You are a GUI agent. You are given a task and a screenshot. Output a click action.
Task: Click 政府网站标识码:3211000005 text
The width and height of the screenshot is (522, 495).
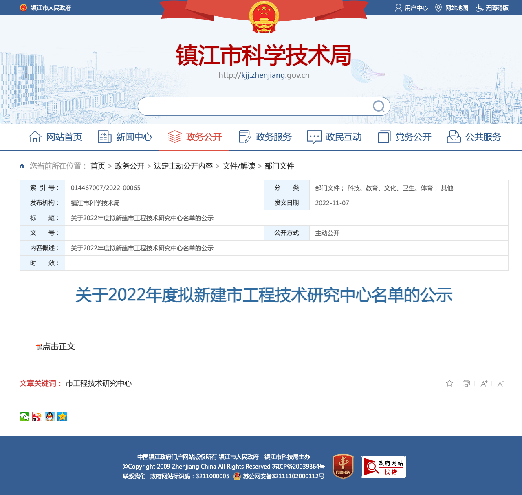pyautogui.click(x=189, y=476)
